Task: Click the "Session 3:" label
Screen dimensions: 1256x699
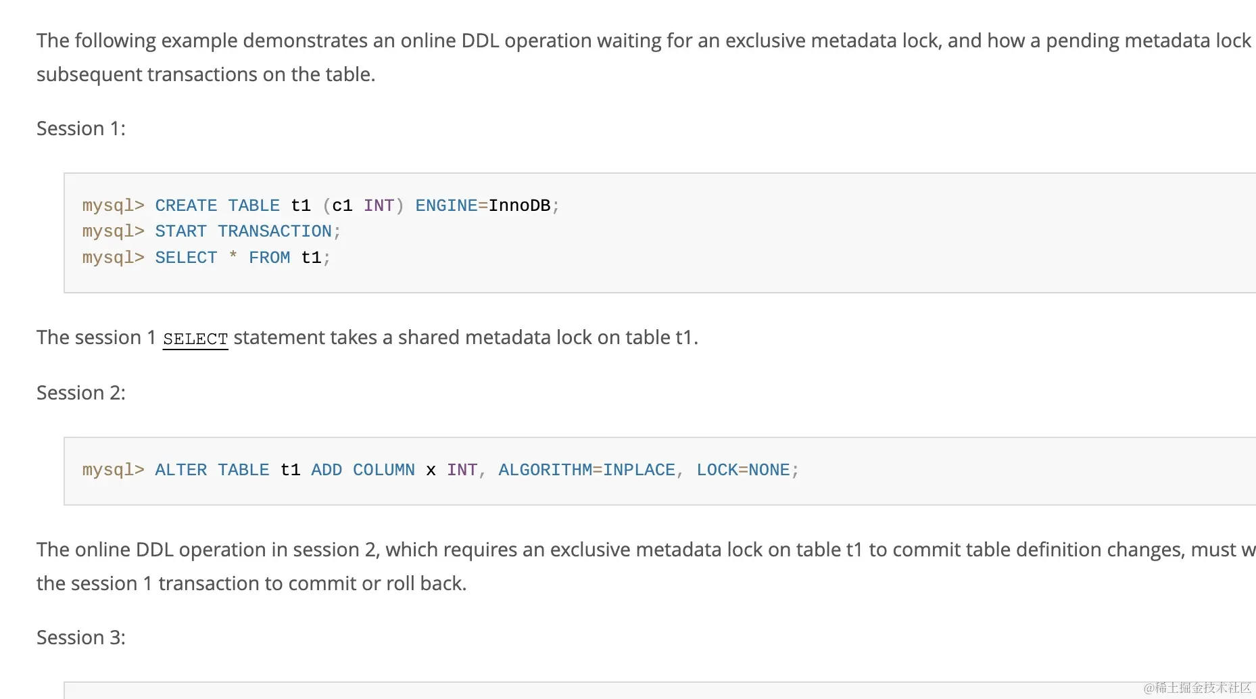Action: point(81,637)
